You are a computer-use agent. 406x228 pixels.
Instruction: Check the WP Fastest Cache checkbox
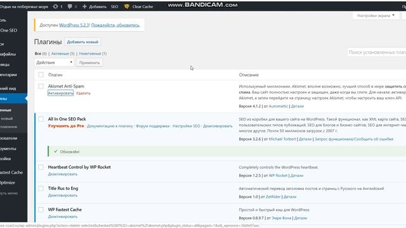[x=41, y=210]
